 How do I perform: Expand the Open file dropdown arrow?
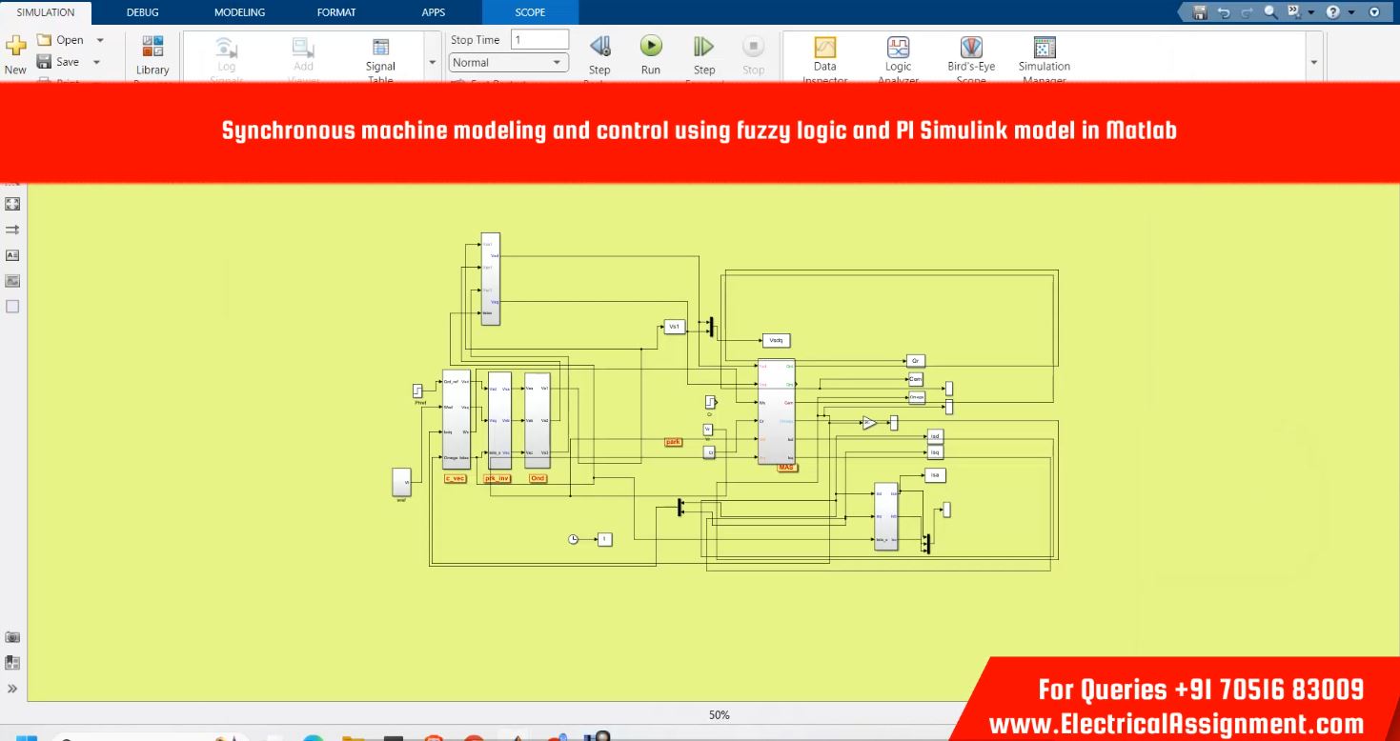[100, 41]
